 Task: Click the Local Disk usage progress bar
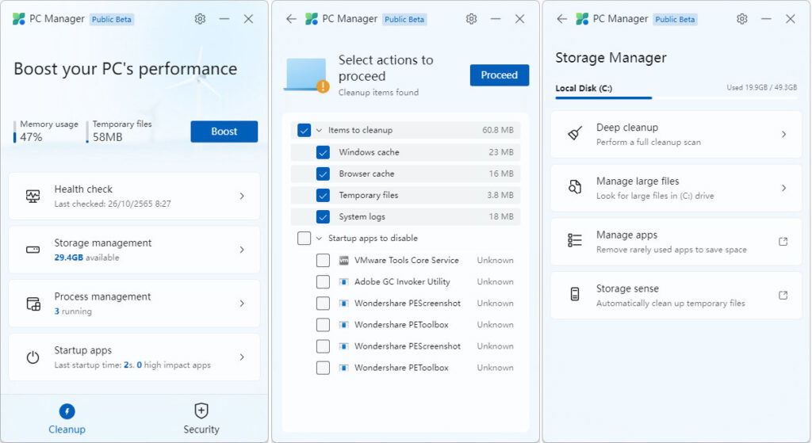[676, 97]
